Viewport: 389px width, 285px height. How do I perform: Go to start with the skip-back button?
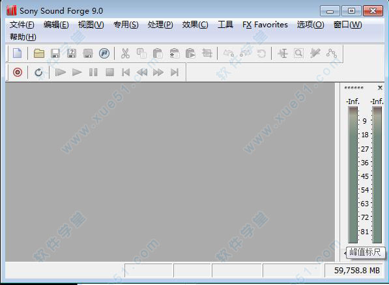pos(126,72)
